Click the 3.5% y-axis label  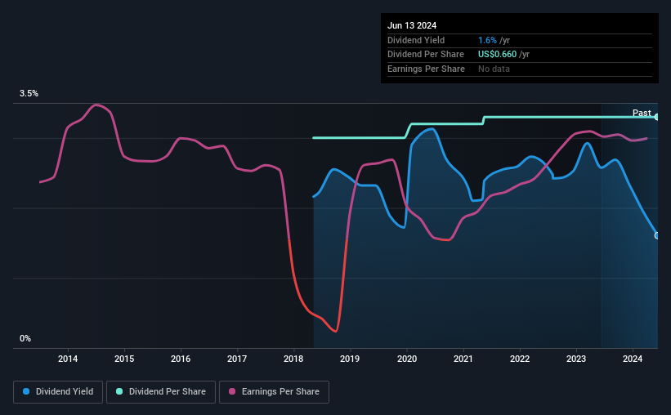click(x=29, y=93)
